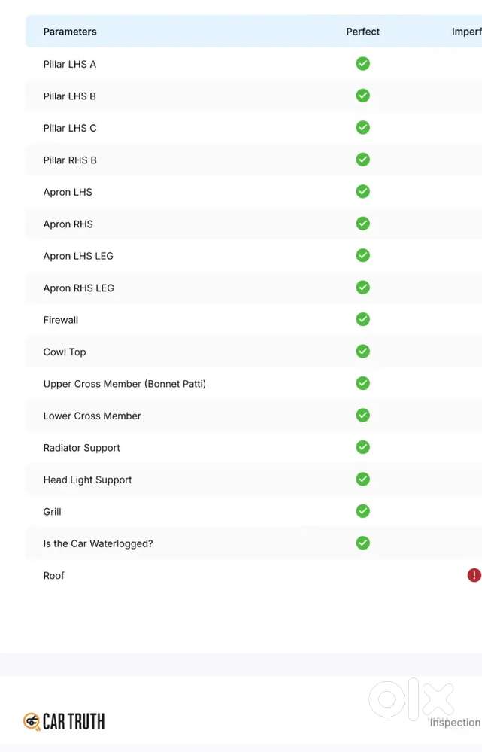482x752 pixels.
Task: Select the Parameters column header
Action: pos(70,32)
